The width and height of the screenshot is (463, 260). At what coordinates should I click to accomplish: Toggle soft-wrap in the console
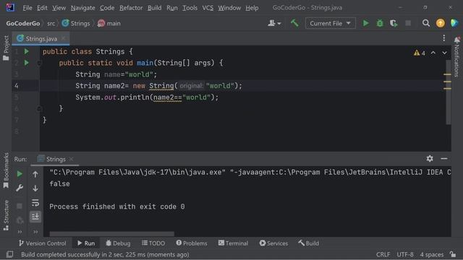[x=35, y=202]
